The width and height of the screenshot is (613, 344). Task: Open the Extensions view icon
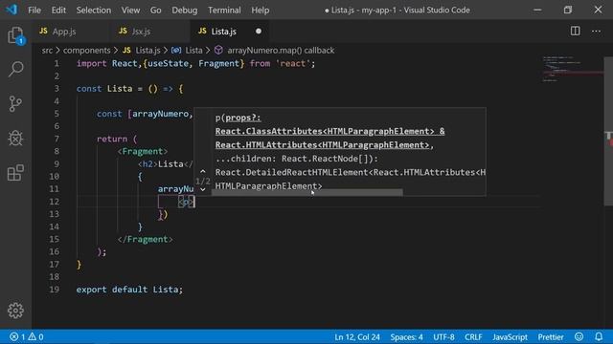click(x=15, y=173)
